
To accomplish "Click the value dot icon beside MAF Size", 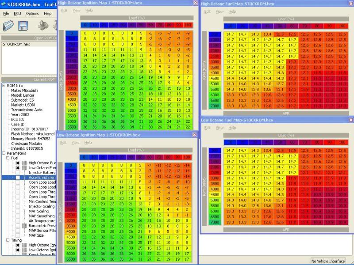I will click(x=24, y=235).
